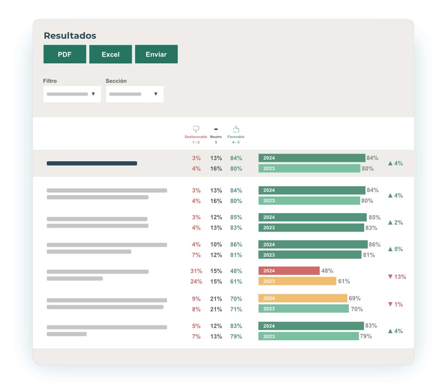This screenshot has height=384, width=448.
Task: Click the 86% favorable value in table
Action: (x=236, y=244)
